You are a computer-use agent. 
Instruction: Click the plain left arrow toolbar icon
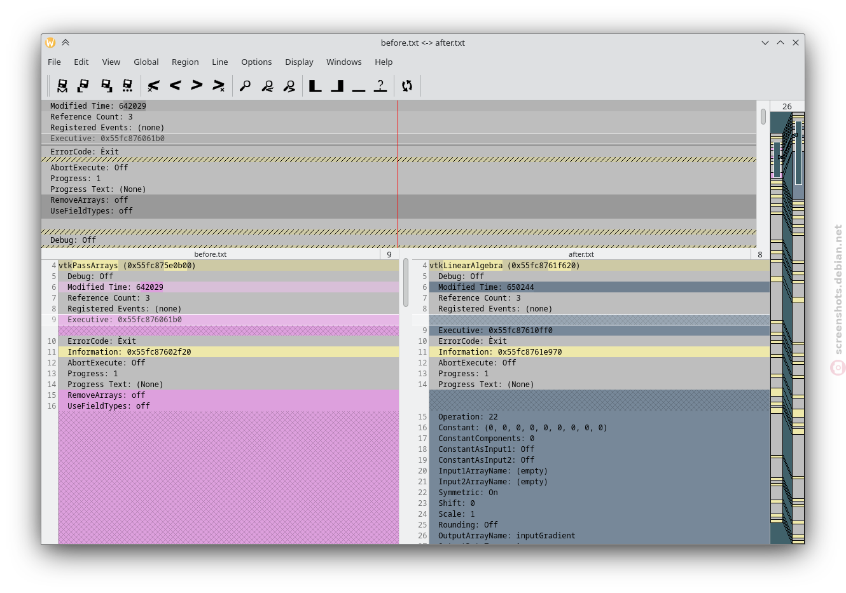[x=176, y=85]
